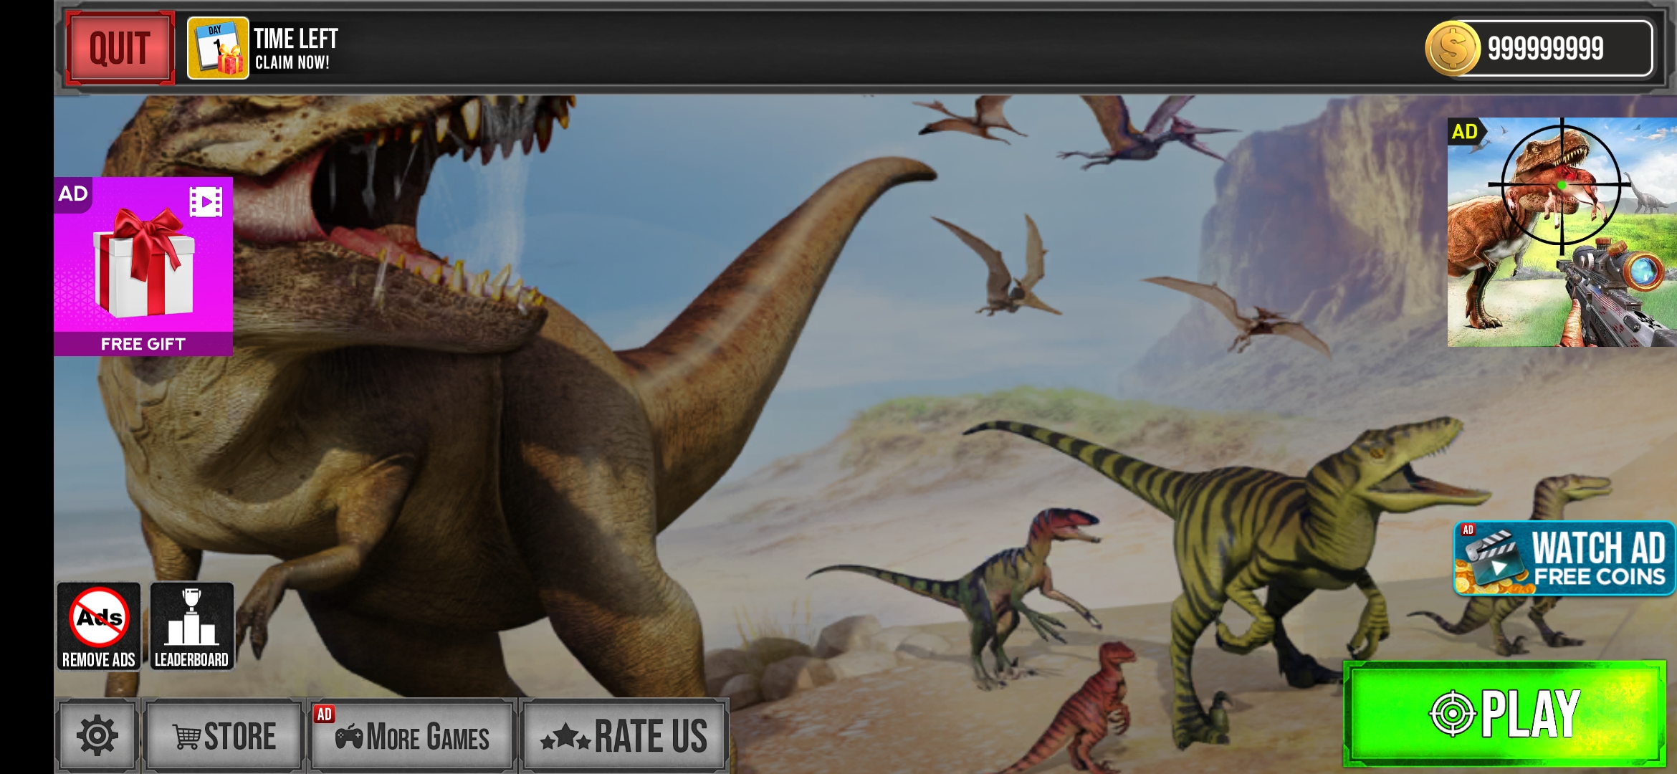Tap the FREE GIFT label

[x=143, y=344]
